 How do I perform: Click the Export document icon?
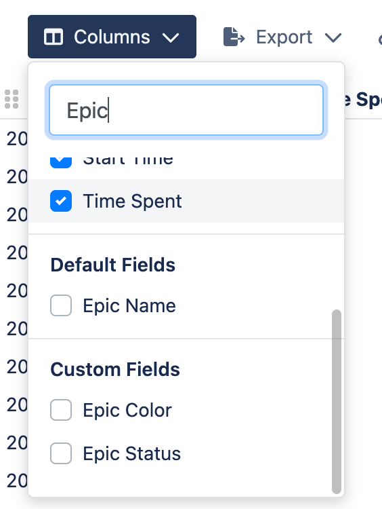[234, 37]
